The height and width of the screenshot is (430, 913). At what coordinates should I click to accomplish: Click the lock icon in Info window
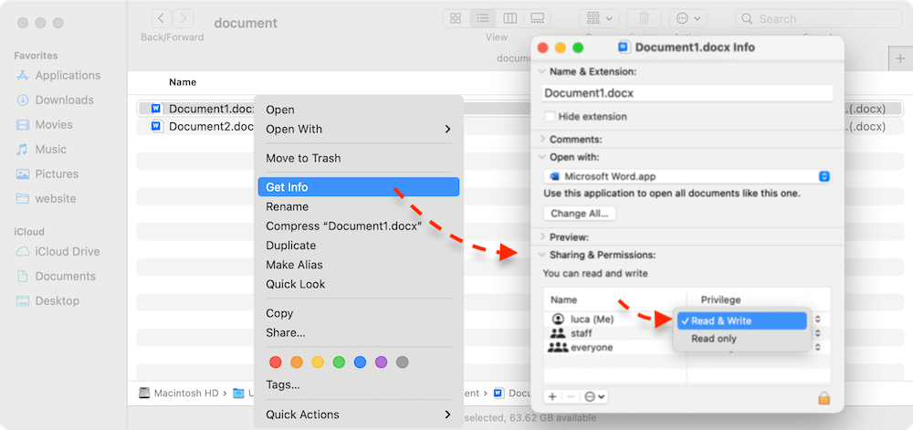(824, 399)
